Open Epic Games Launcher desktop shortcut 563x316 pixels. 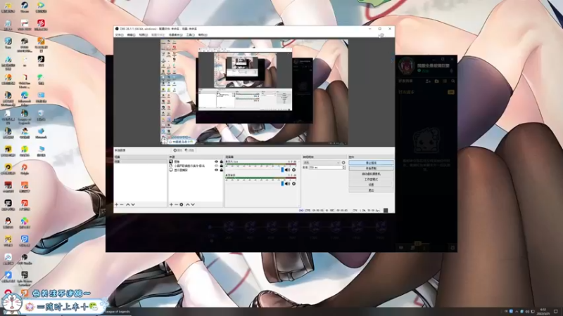point(25,278)
